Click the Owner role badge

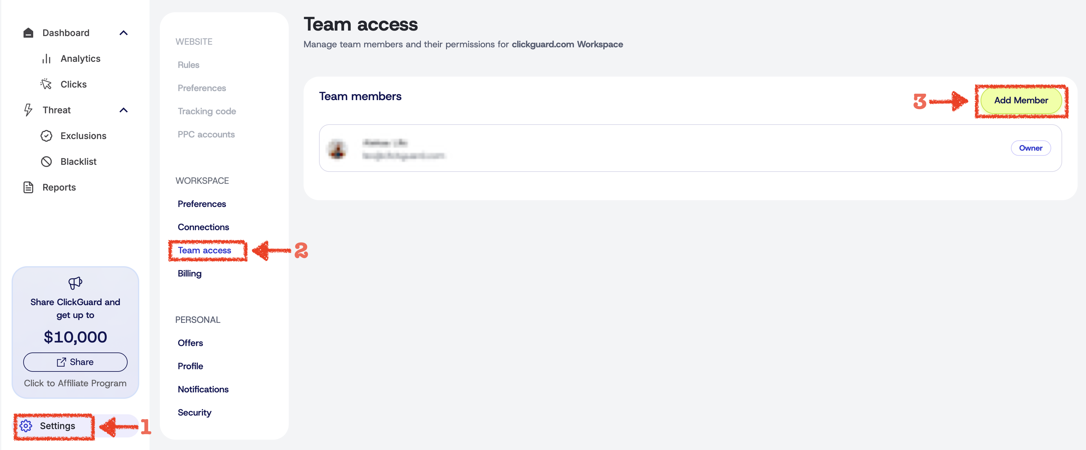click(1030, 148)
